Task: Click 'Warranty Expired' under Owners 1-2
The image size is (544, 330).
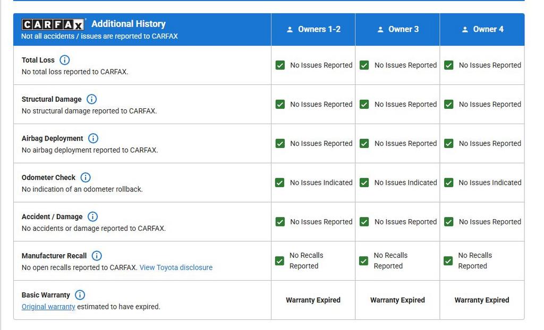Action: pyautogui.click(x=313, y=300)
